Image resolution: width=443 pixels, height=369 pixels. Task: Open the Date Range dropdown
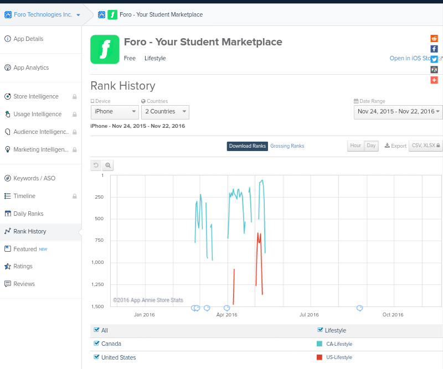click(x=398, y=112)
